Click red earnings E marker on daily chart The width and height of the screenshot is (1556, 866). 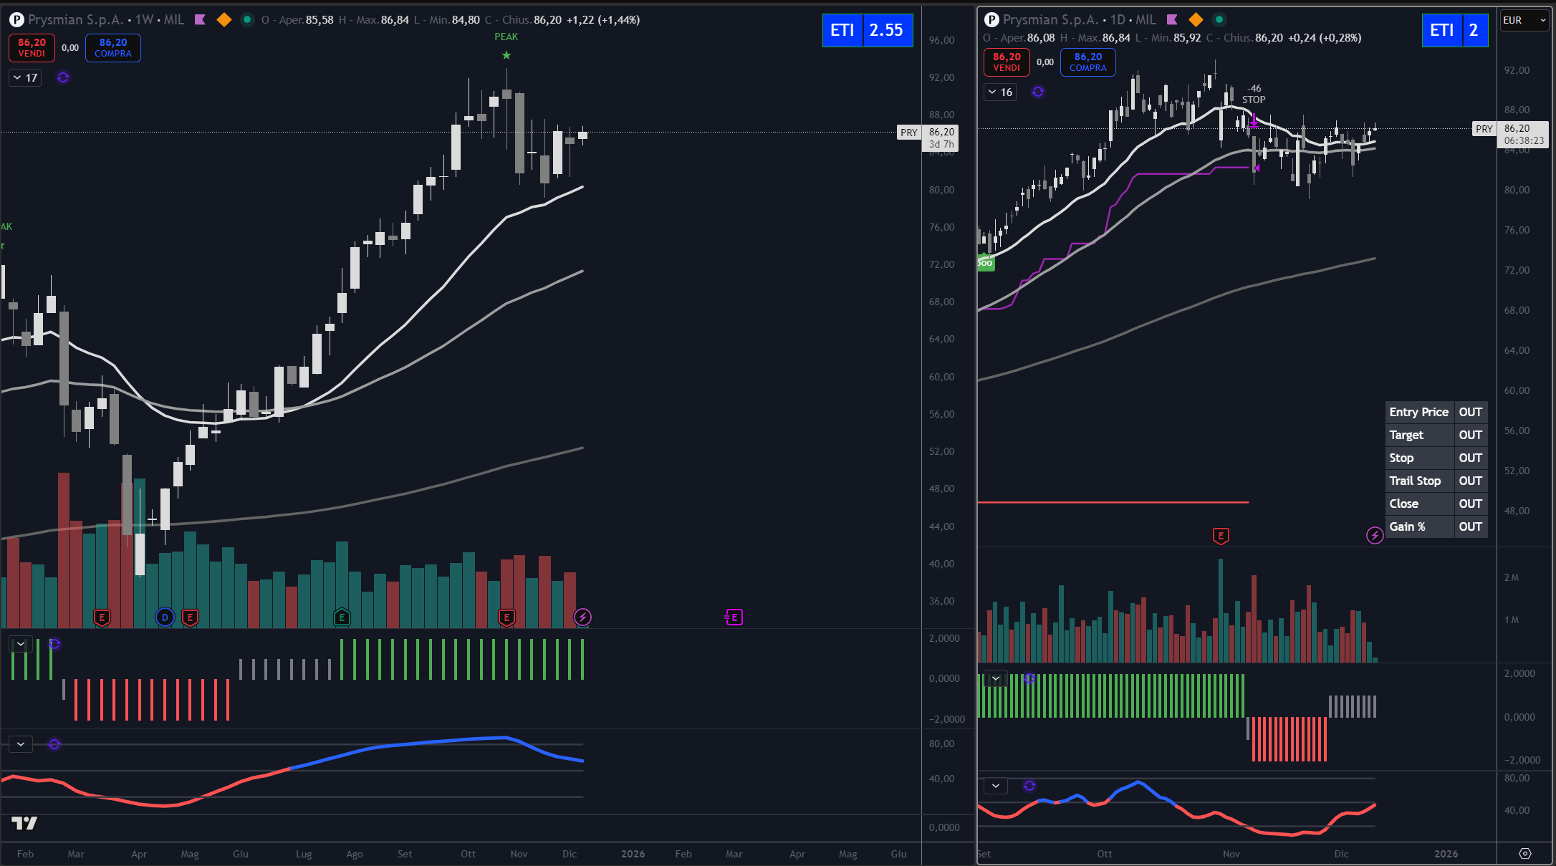point(1221,536)
